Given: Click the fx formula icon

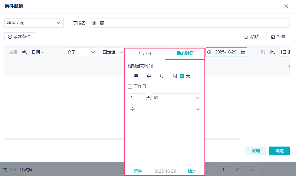Looking at the screenshot, I should tap(272, 52).
